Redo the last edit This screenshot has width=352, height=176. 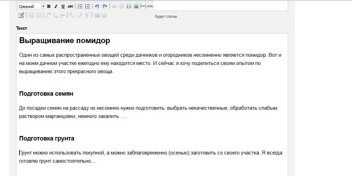point(105,6)
